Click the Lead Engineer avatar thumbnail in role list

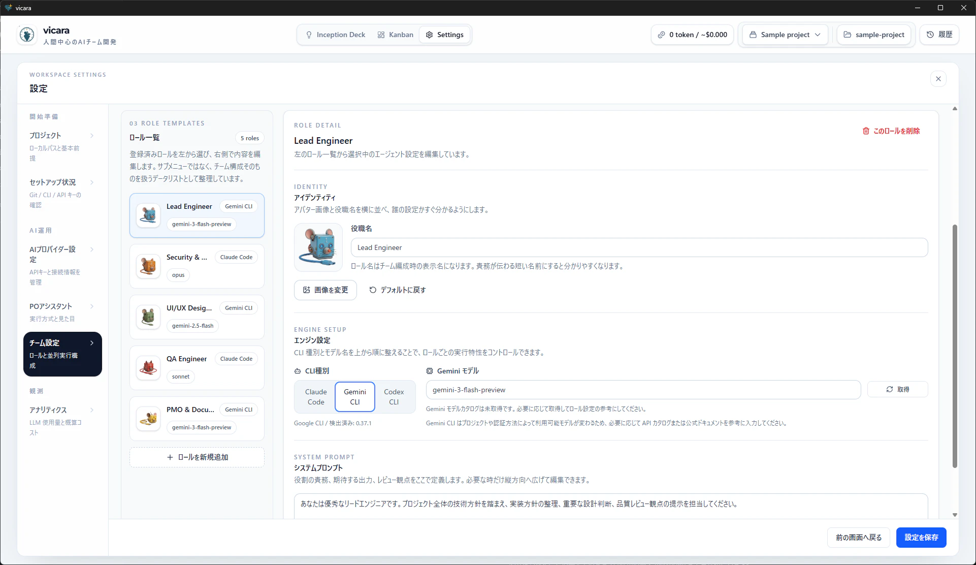148,215
